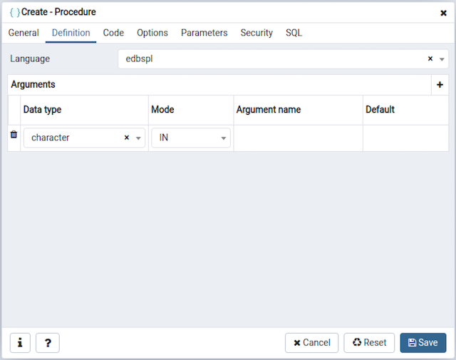Open the Language dropdown list

coord(442,59)
